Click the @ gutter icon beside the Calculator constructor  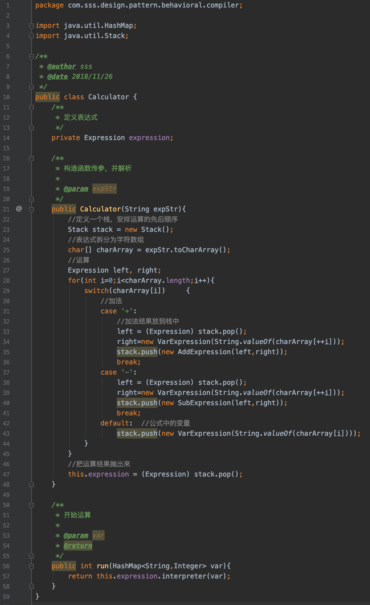(19, 209)
